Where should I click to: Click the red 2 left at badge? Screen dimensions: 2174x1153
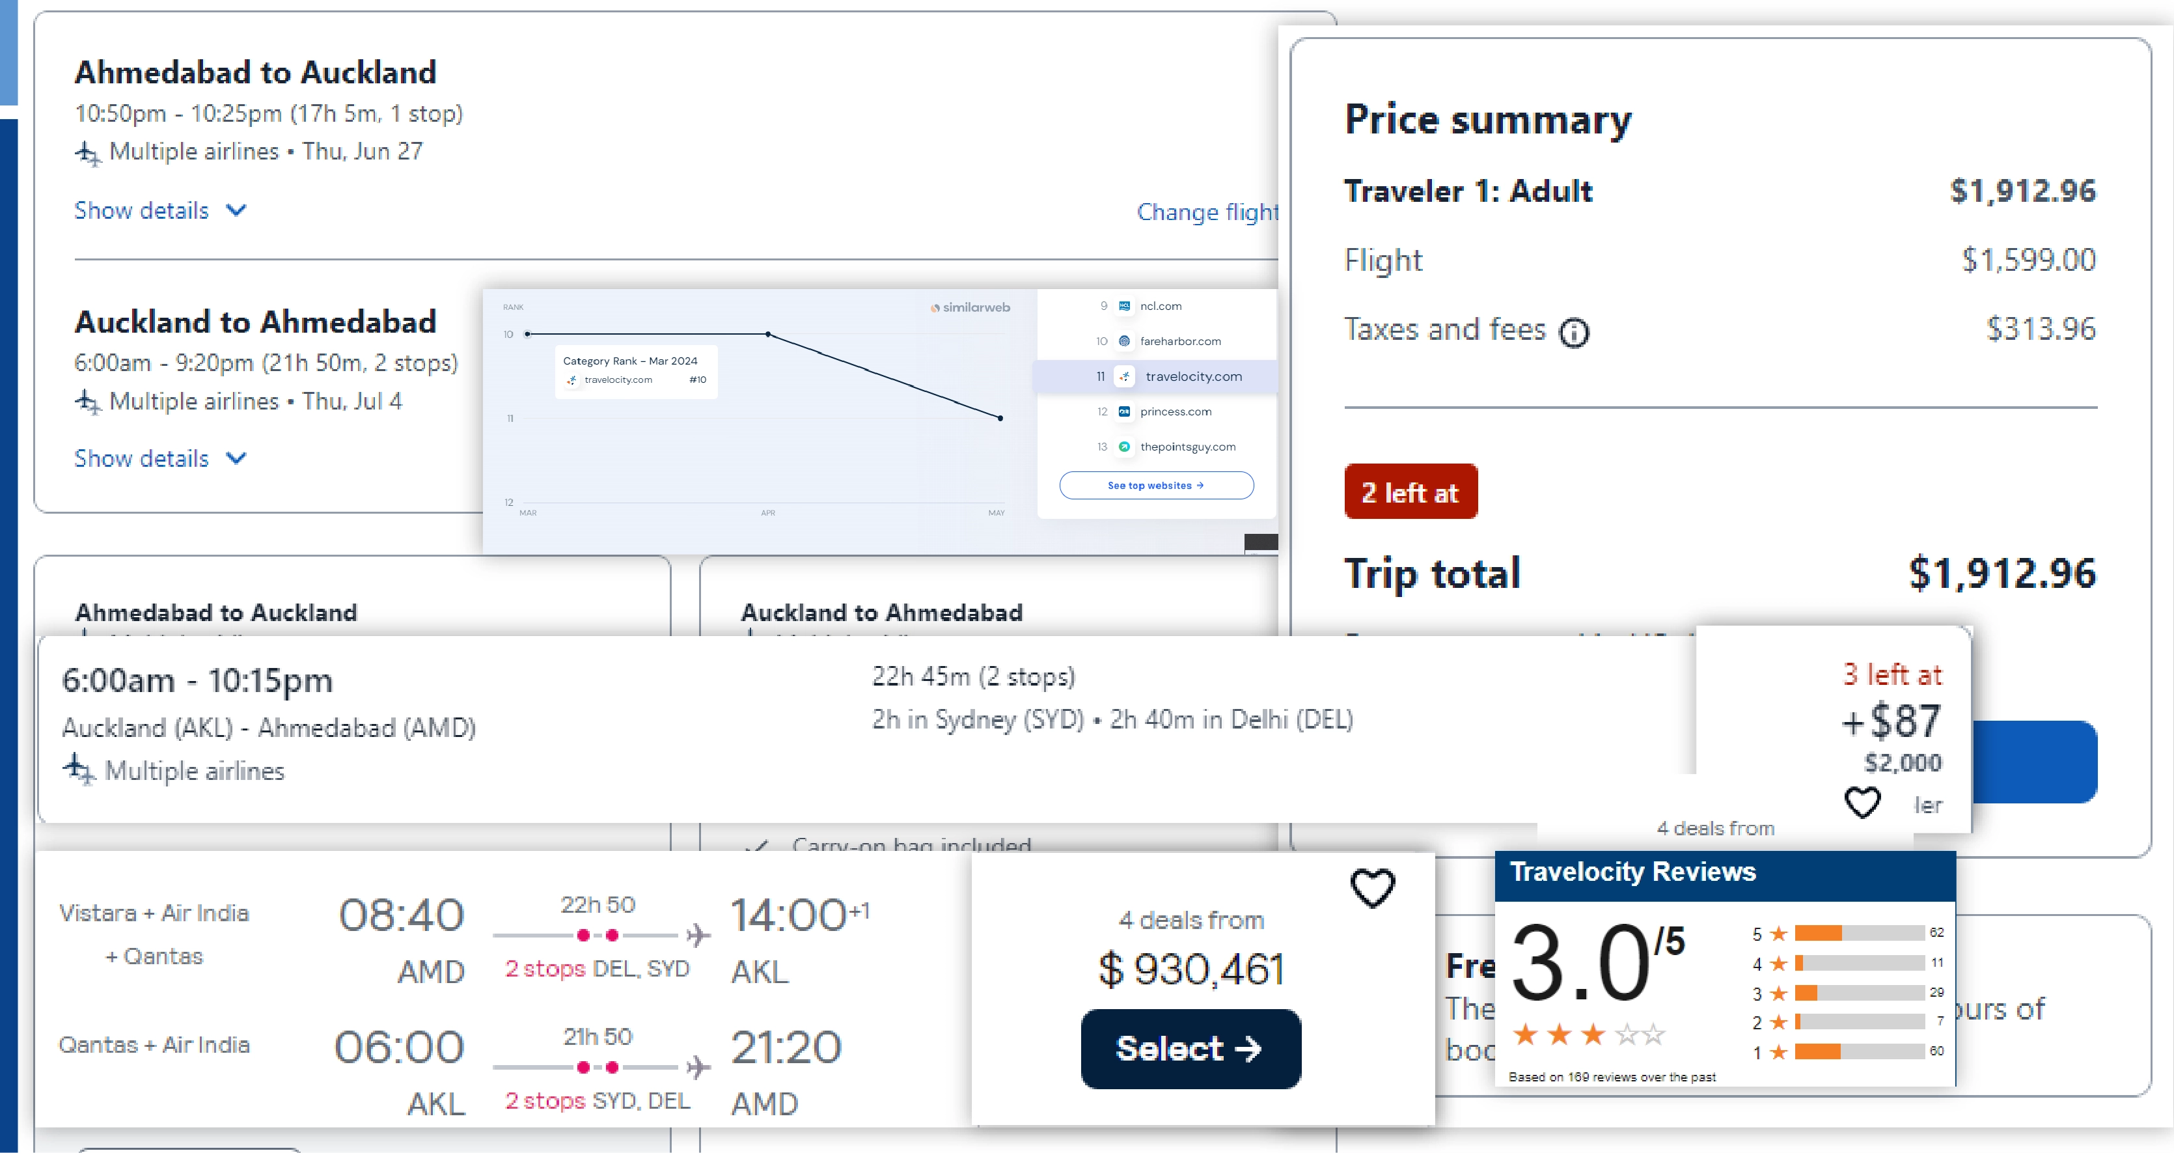tap(1410, 492)
